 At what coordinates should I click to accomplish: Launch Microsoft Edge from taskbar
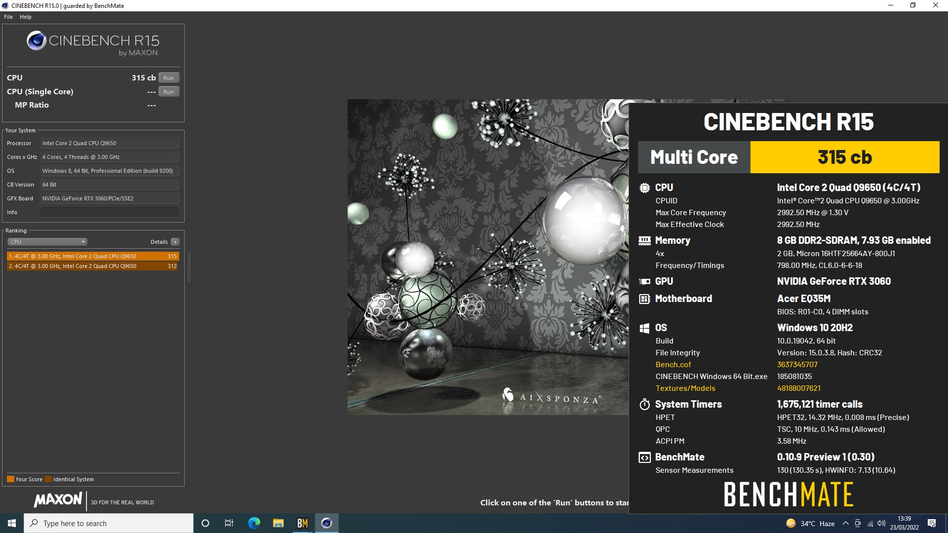pyautogui.click(x=254, y=523)
